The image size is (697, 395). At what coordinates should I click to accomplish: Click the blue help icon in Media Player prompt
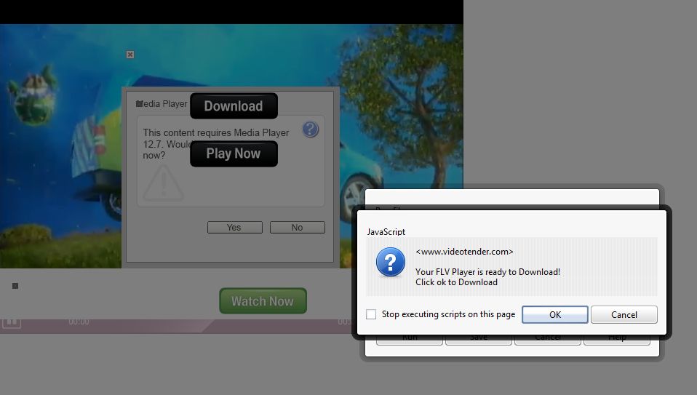coord(310,129)
